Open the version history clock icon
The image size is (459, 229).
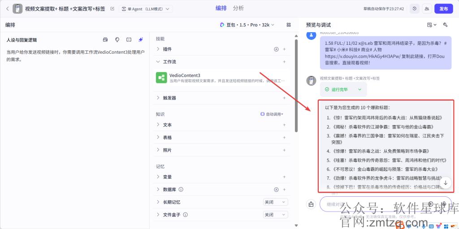[x=415, y=9]
